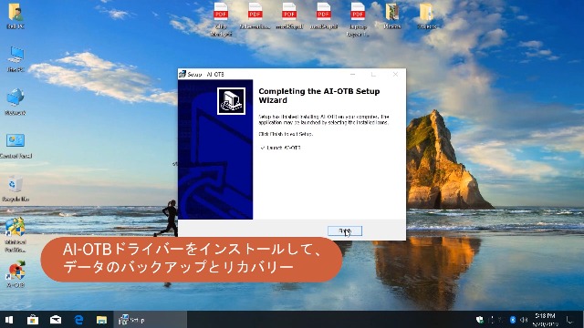Open the Movies folder on the desktop
Viewport: 584px width, 328px height.
(x=392, y=16)
